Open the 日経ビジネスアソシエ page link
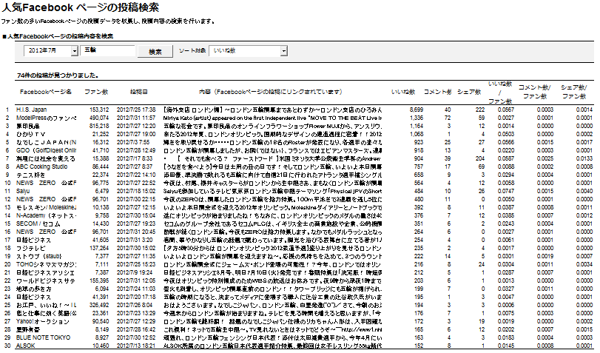This screenshot has height=353, width=600. (46, 272)
